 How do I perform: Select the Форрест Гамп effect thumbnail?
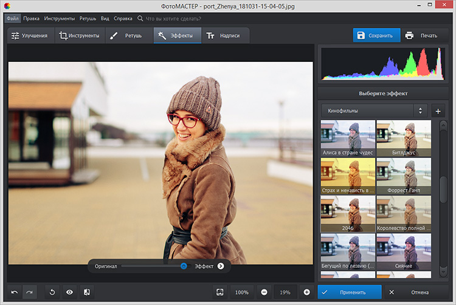[x=404, y=176]
